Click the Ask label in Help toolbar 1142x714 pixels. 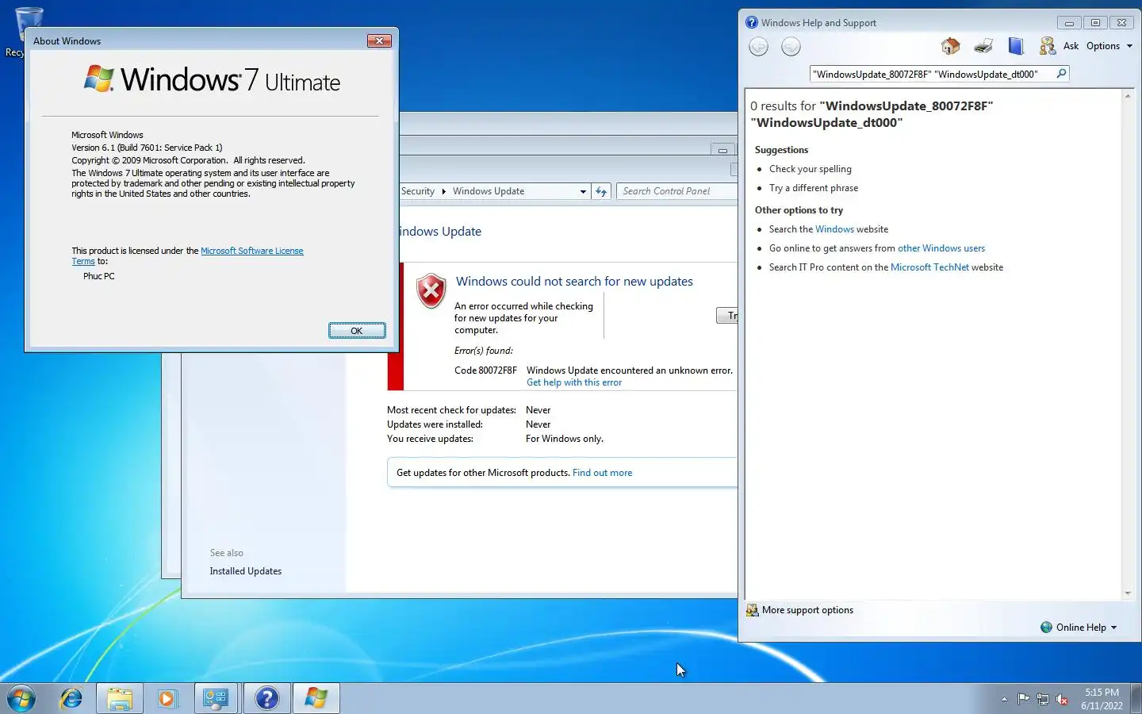[1071, 46]
